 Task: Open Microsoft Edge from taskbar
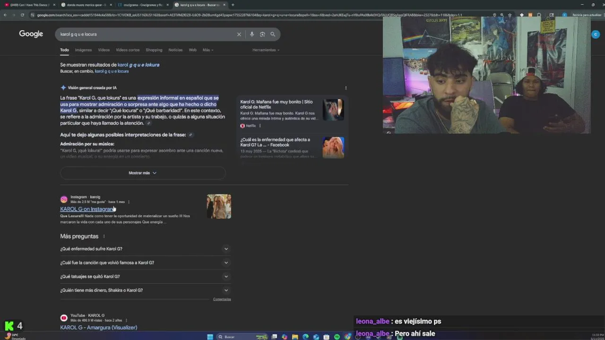click(x=305, y=337)
